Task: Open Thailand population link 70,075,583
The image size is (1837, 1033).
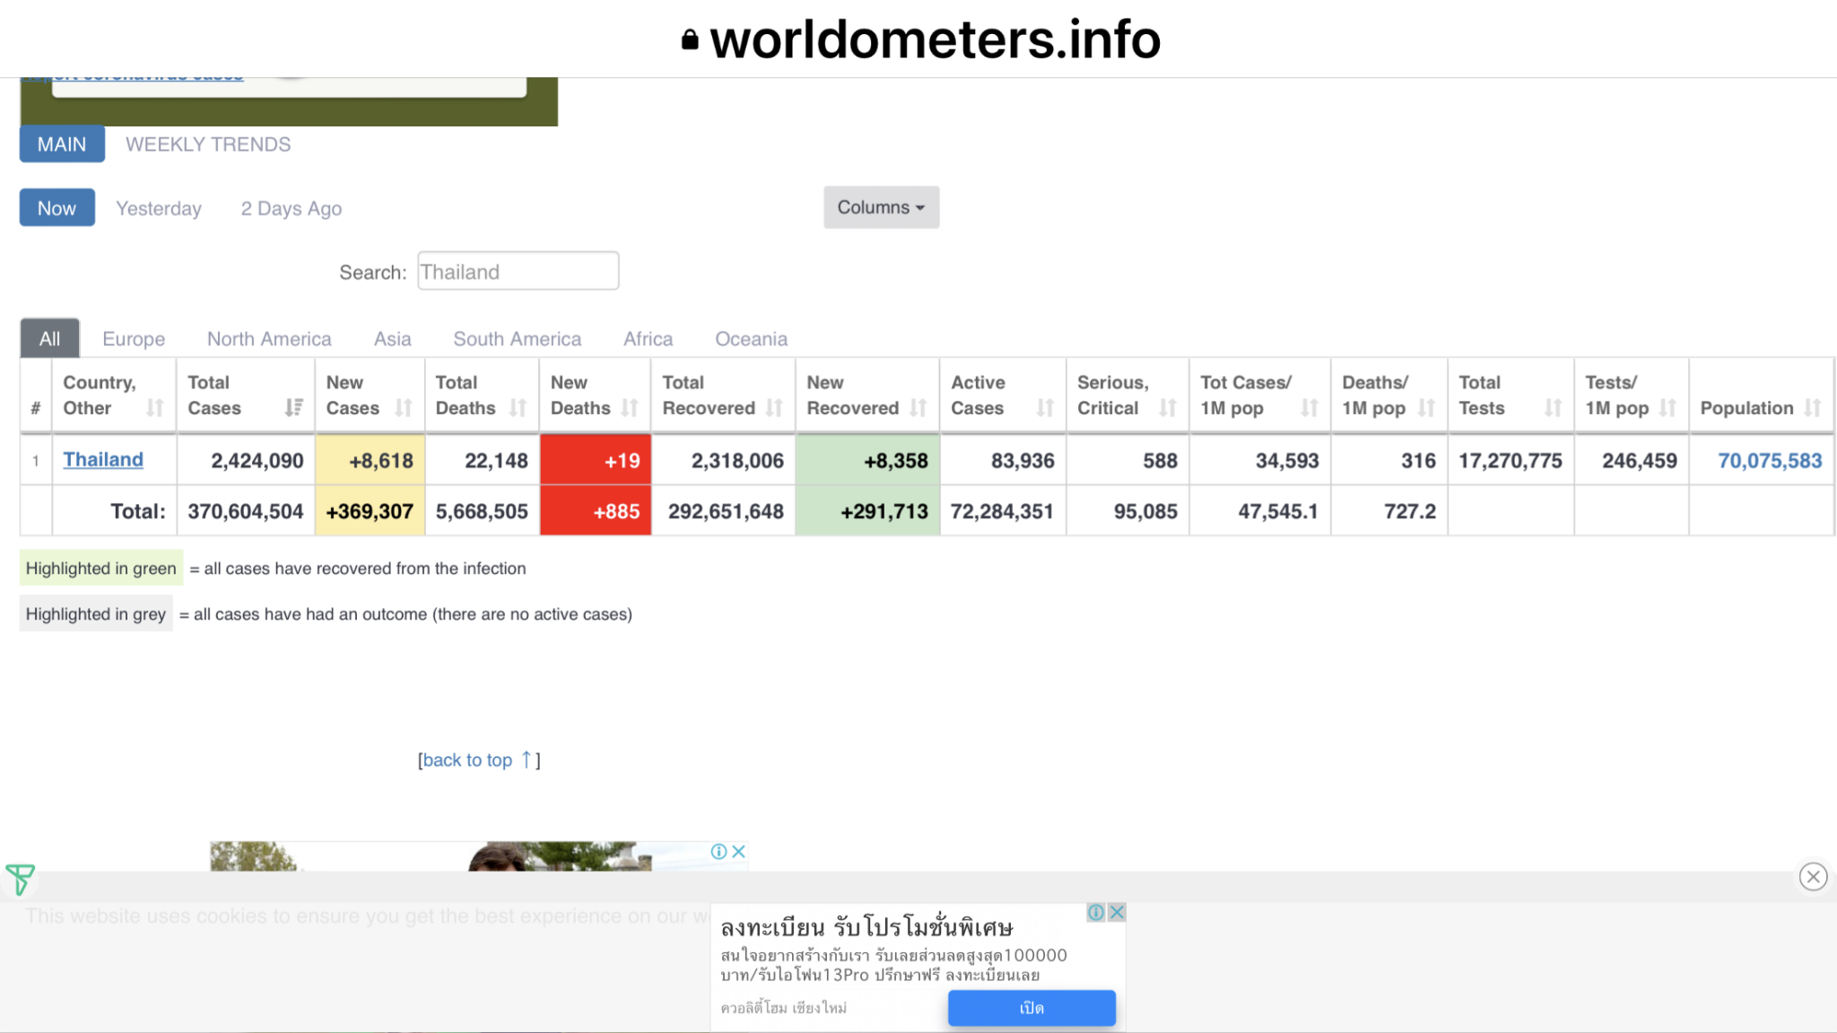Action: tap(1770, 461)
